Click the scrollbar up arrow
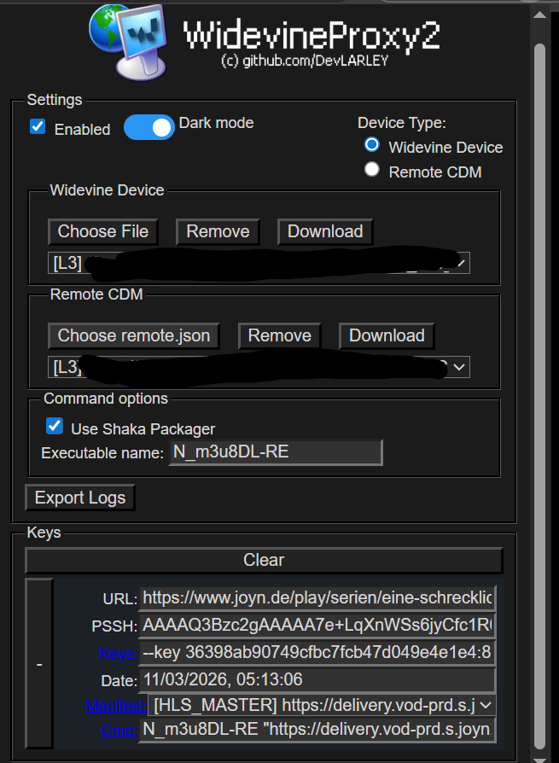Image resolution: width=559 pixels, height=763 pixels. [x=539, y=15]
